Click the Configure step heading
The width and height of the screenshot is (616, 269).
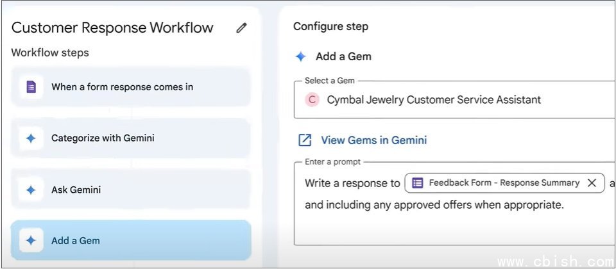[x=330, y=26]
